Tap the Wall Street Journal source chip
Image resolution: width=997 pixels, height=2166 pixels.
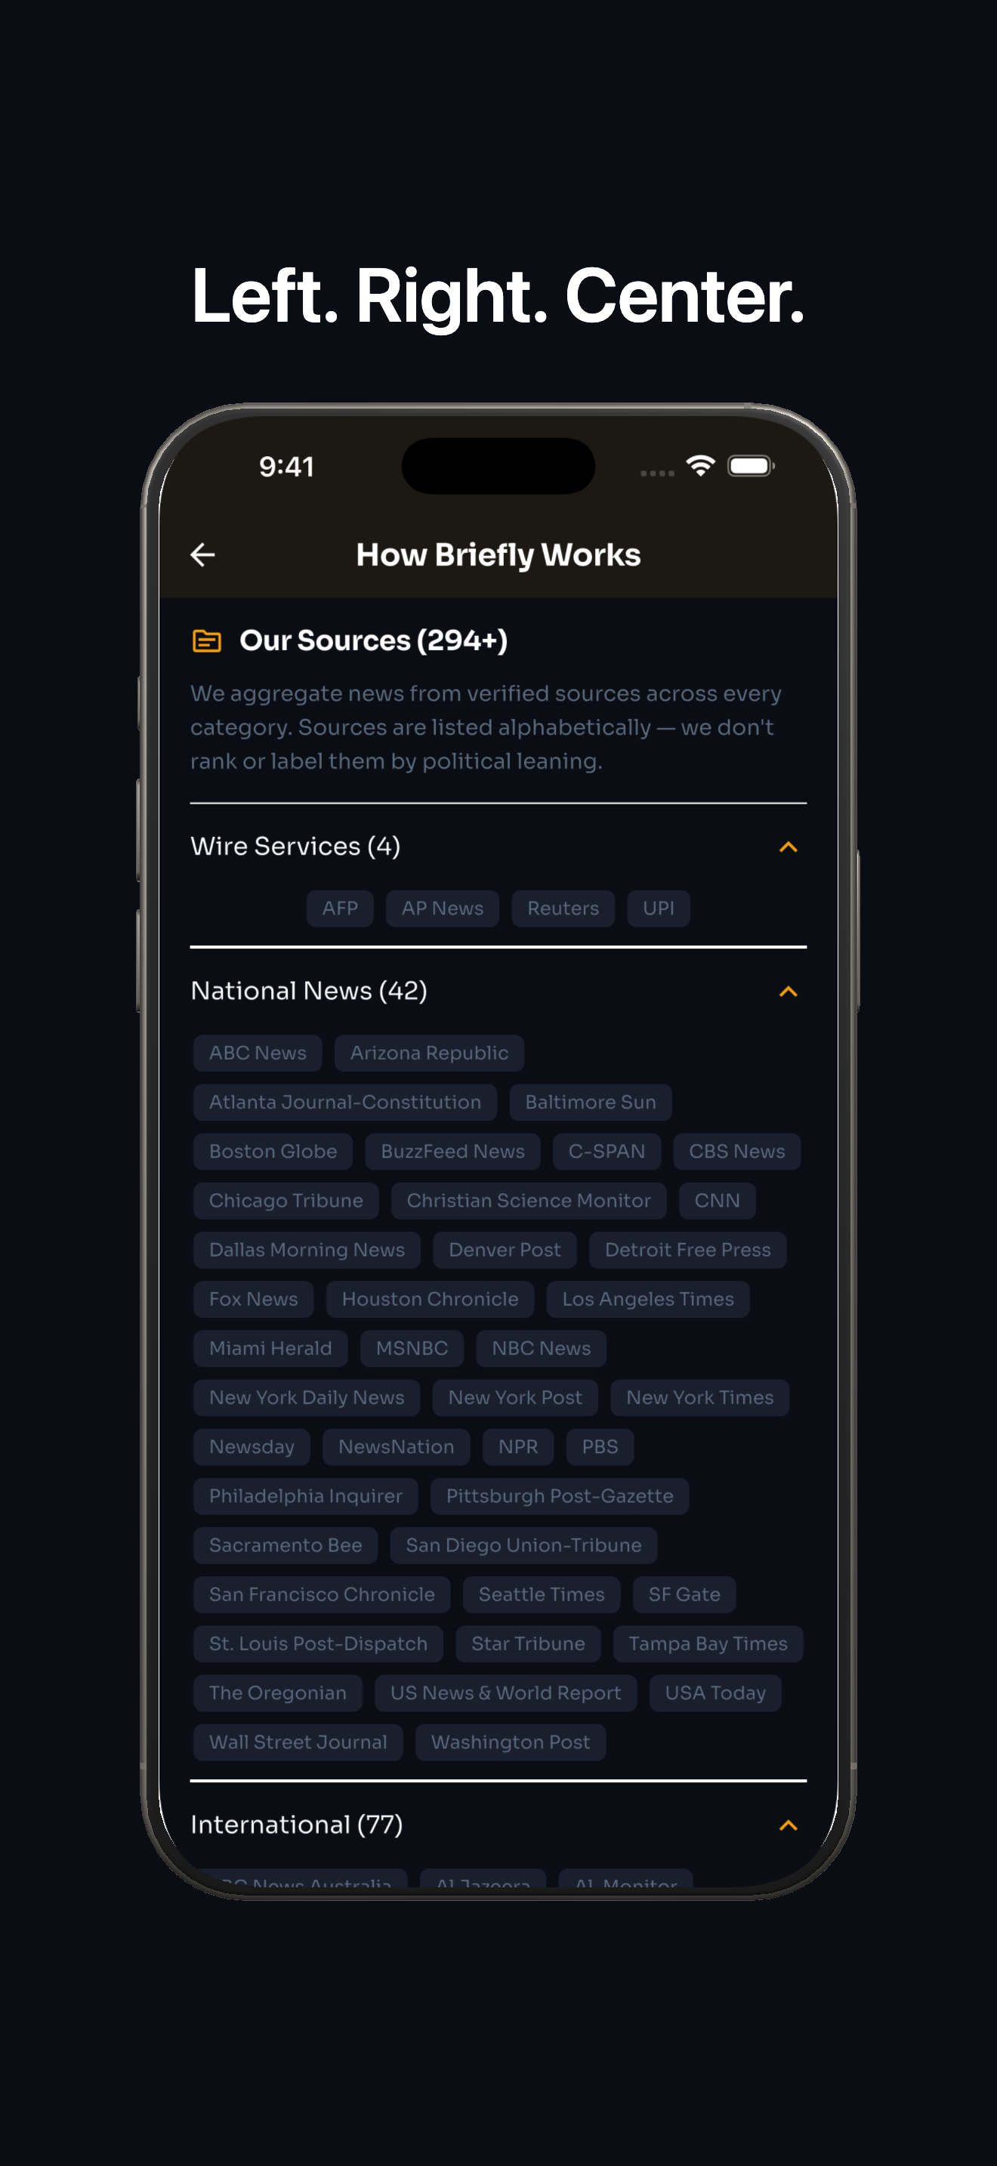(x=298, y=1742)
